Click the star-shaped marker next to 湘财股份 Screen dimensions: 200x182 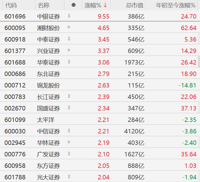click(69, 27)
